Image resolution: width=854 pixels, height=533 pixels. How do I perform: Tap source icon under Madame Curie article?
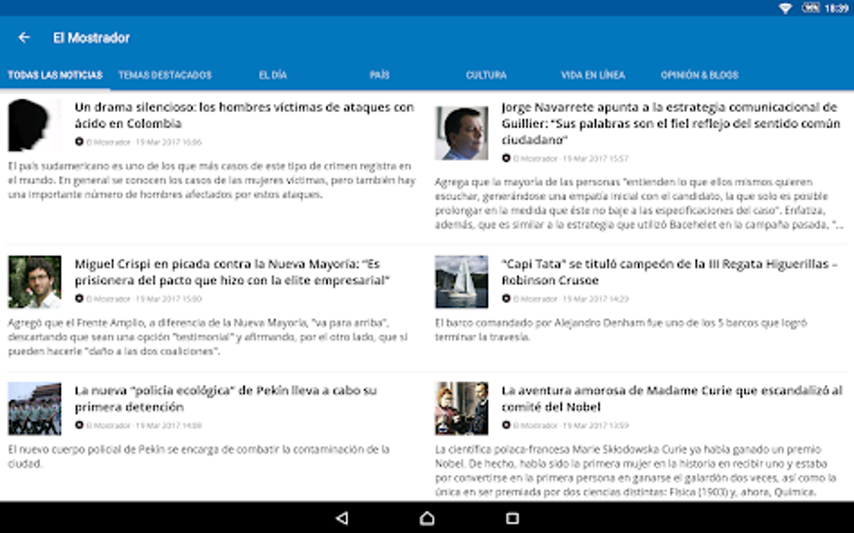(506, 425)
